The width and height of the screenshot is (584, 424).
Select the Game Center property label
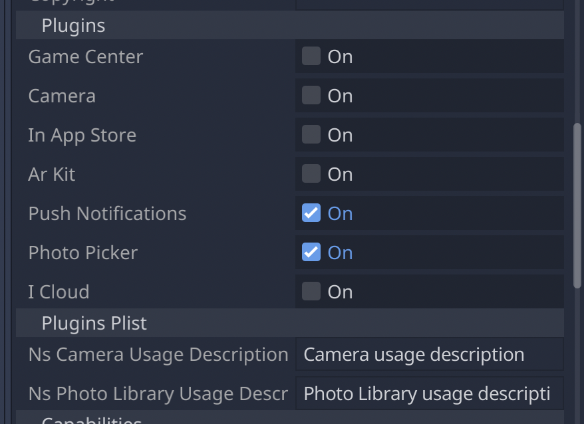85,56
